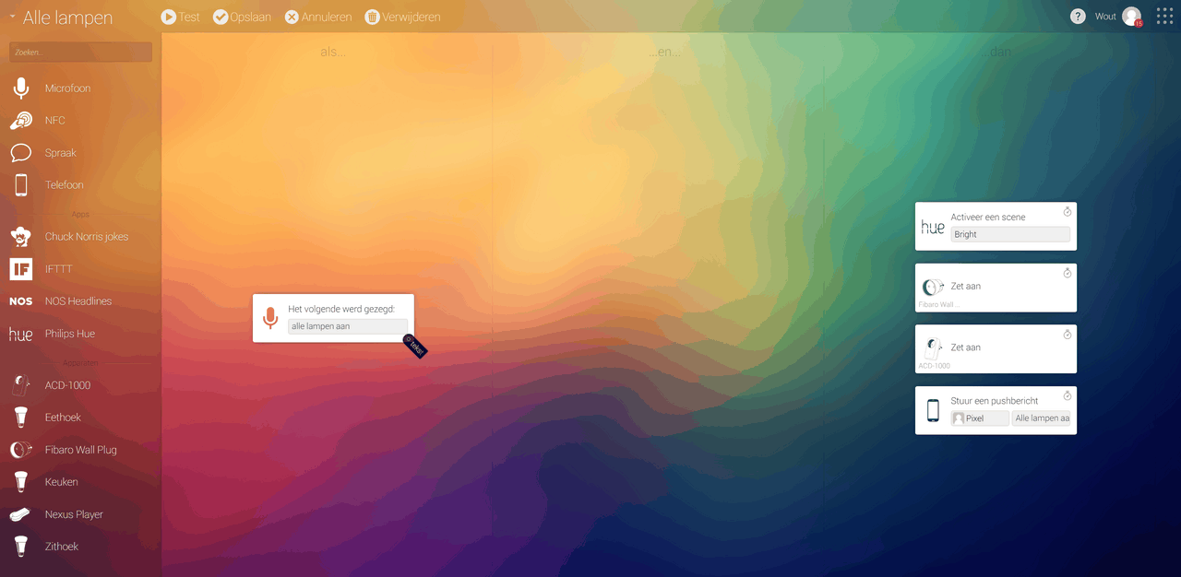Delete the flow with Verwijderen
The image size is (1181, 577).
pos(402,17)
